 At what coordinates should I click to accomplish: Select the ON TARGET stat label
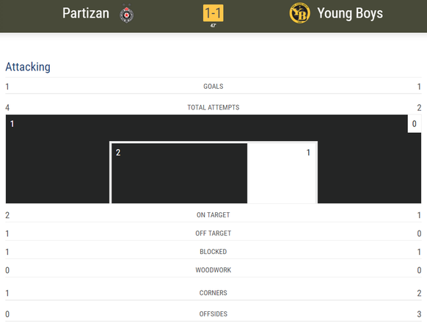pos(213,215)
